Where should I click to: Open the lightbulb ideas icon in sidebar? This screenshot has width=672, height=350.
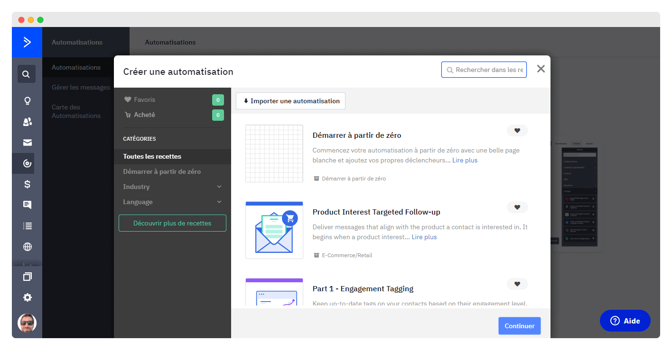coord(28,100)
